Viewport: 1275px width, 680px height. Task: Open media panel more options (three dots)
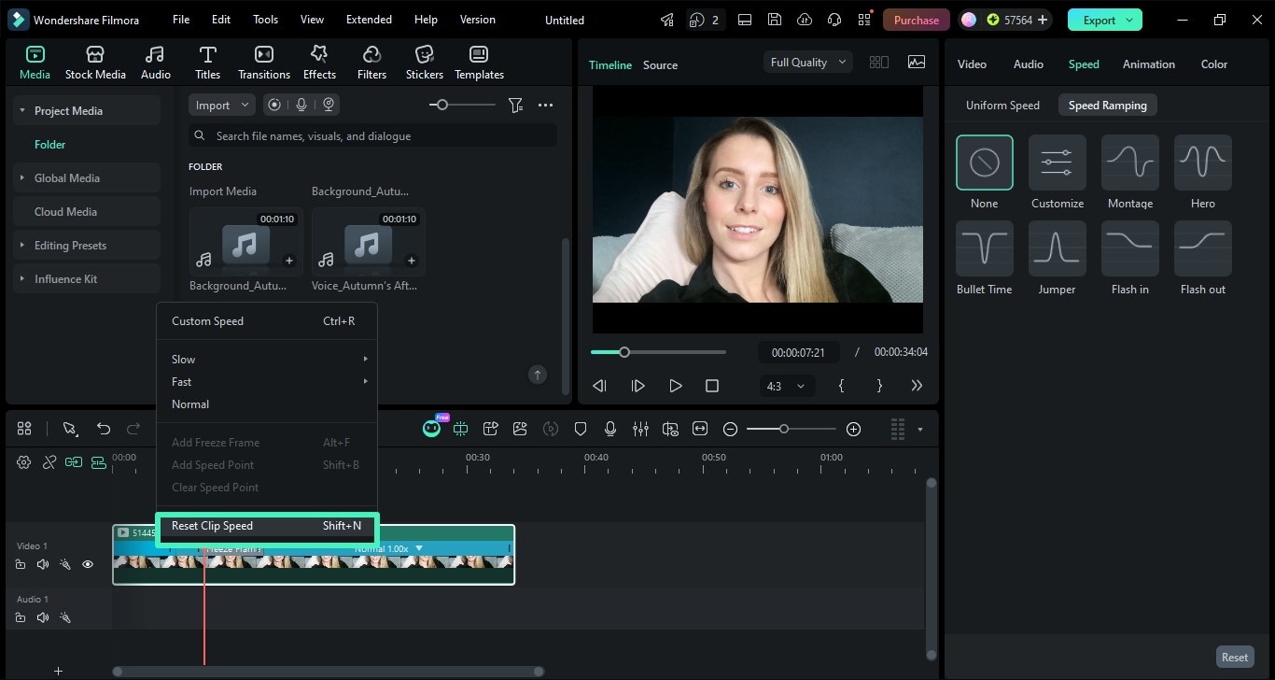[546, 106]
